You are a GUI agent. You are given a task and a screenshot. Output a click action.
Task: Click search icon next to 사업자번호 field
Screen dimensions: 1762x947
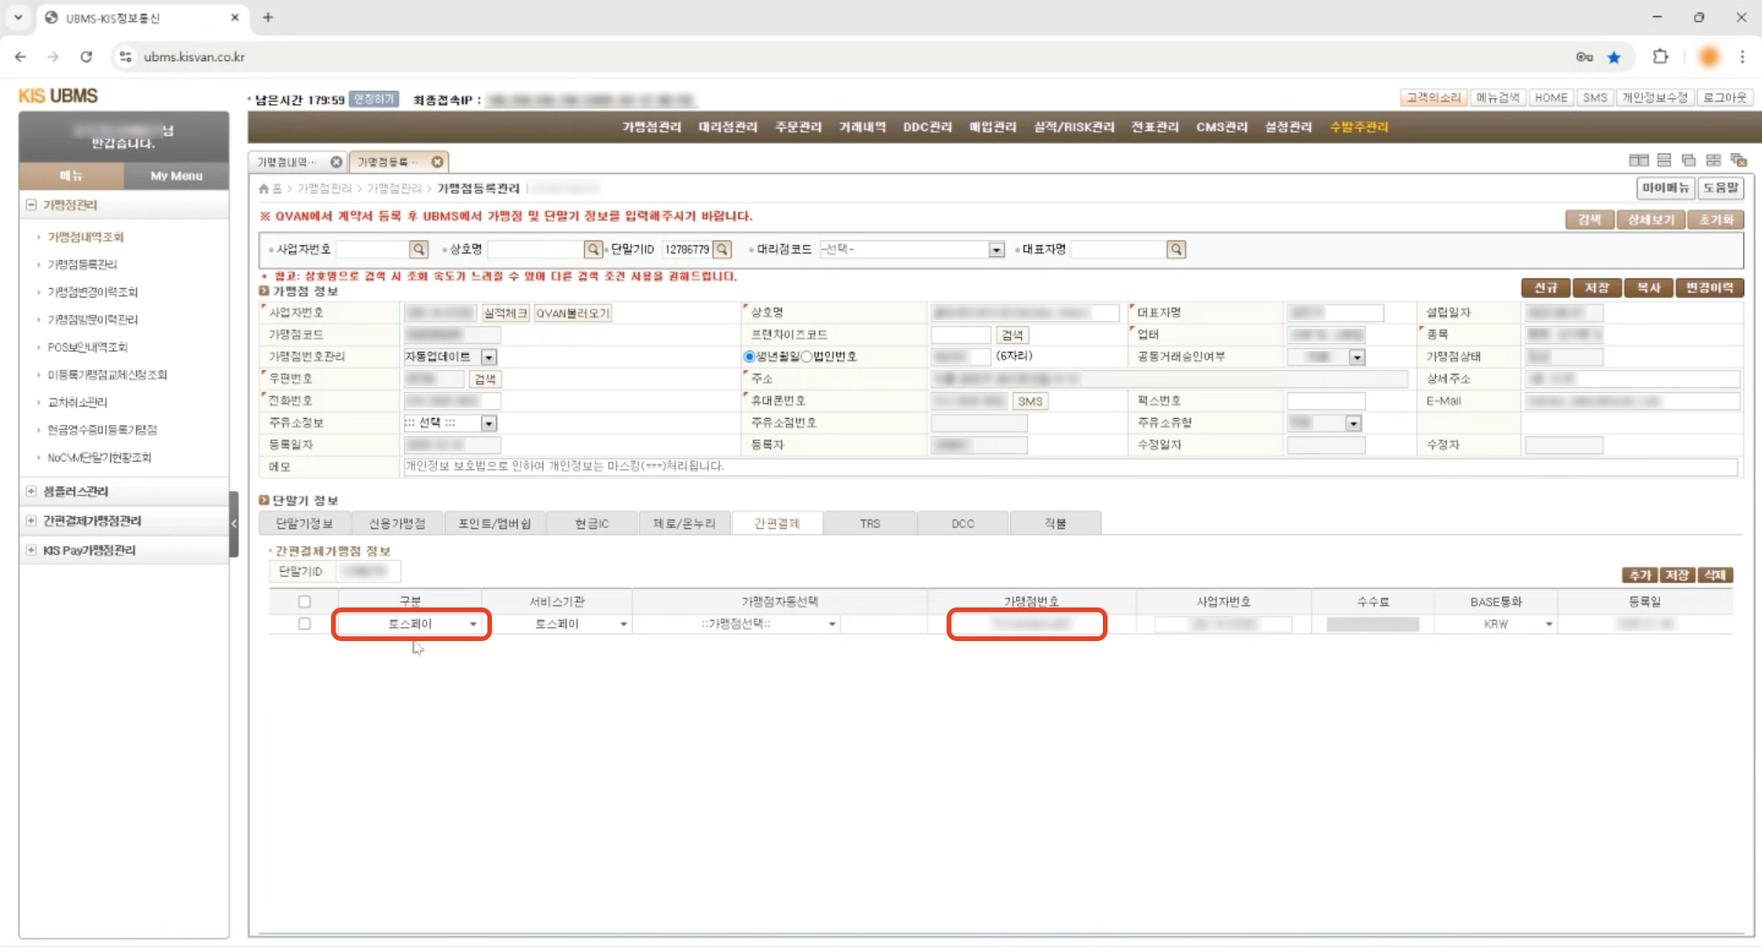pyautogui.click(x=419, y=249)
